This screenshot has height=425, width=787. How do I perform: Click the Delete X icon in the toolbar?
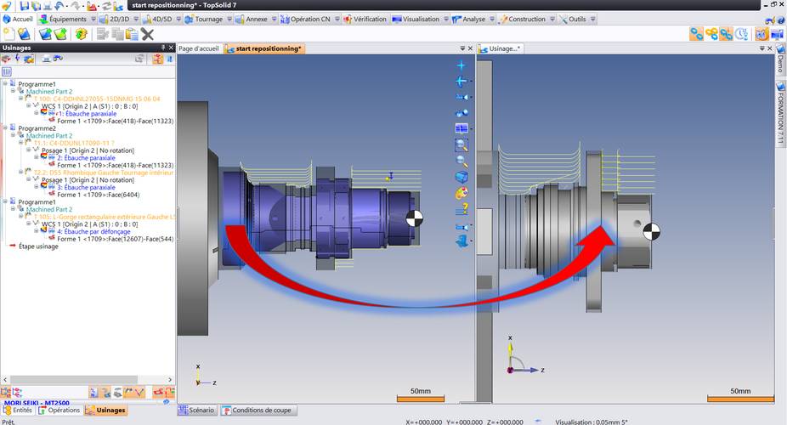click(147, 34)
